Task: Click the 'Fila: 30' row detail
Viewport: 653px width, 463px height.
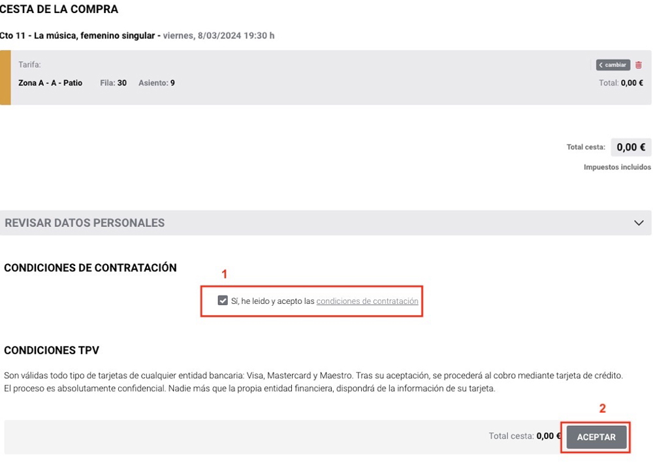Action: tap(113, 83)
